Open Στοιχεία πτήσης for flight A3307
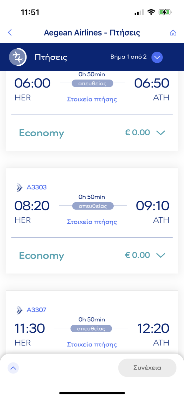Viewport: 184px width, 398px height. (x=92, y=344)
